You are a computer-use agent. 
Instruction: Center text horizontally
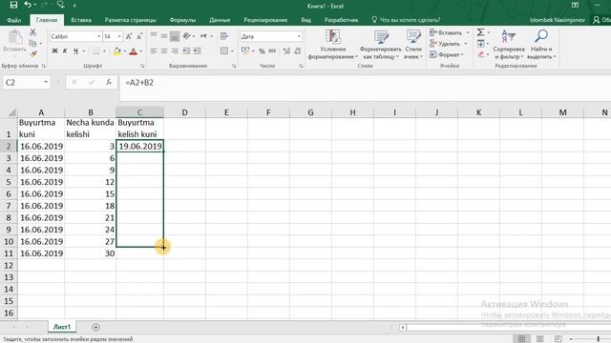click(164, 50)
